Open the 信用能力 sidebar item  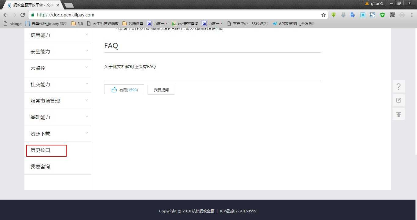pos(58,35)
